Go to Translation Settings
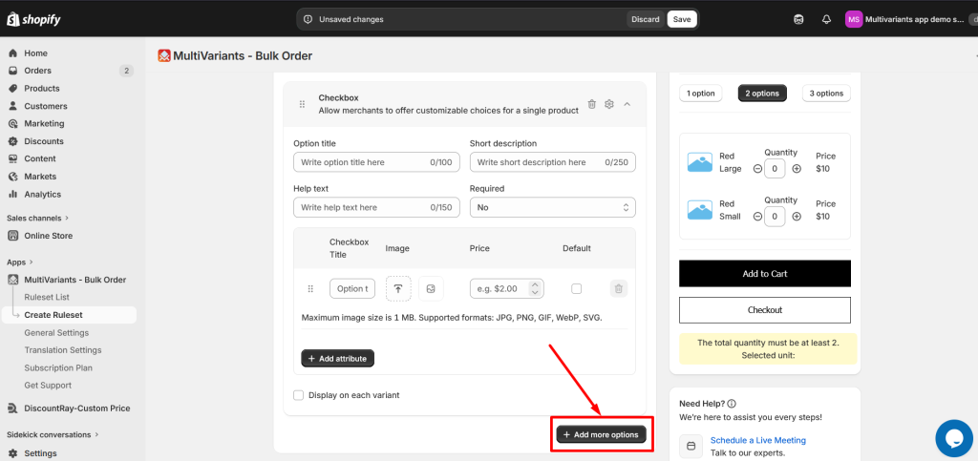 coord(62,350)
